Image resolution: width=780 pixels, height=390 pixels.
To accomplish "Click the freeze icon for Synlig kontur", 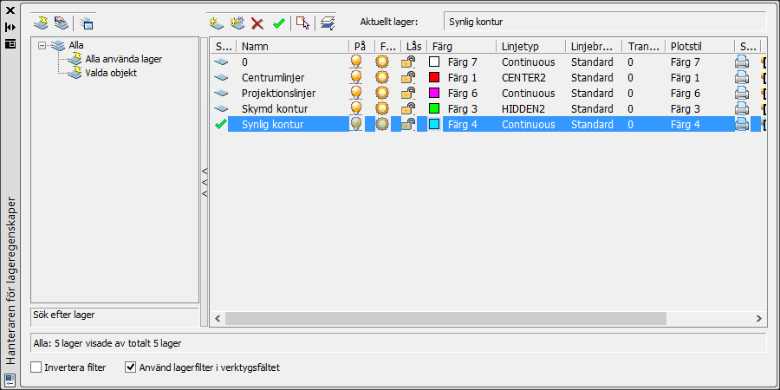I will tap(381, 124).
